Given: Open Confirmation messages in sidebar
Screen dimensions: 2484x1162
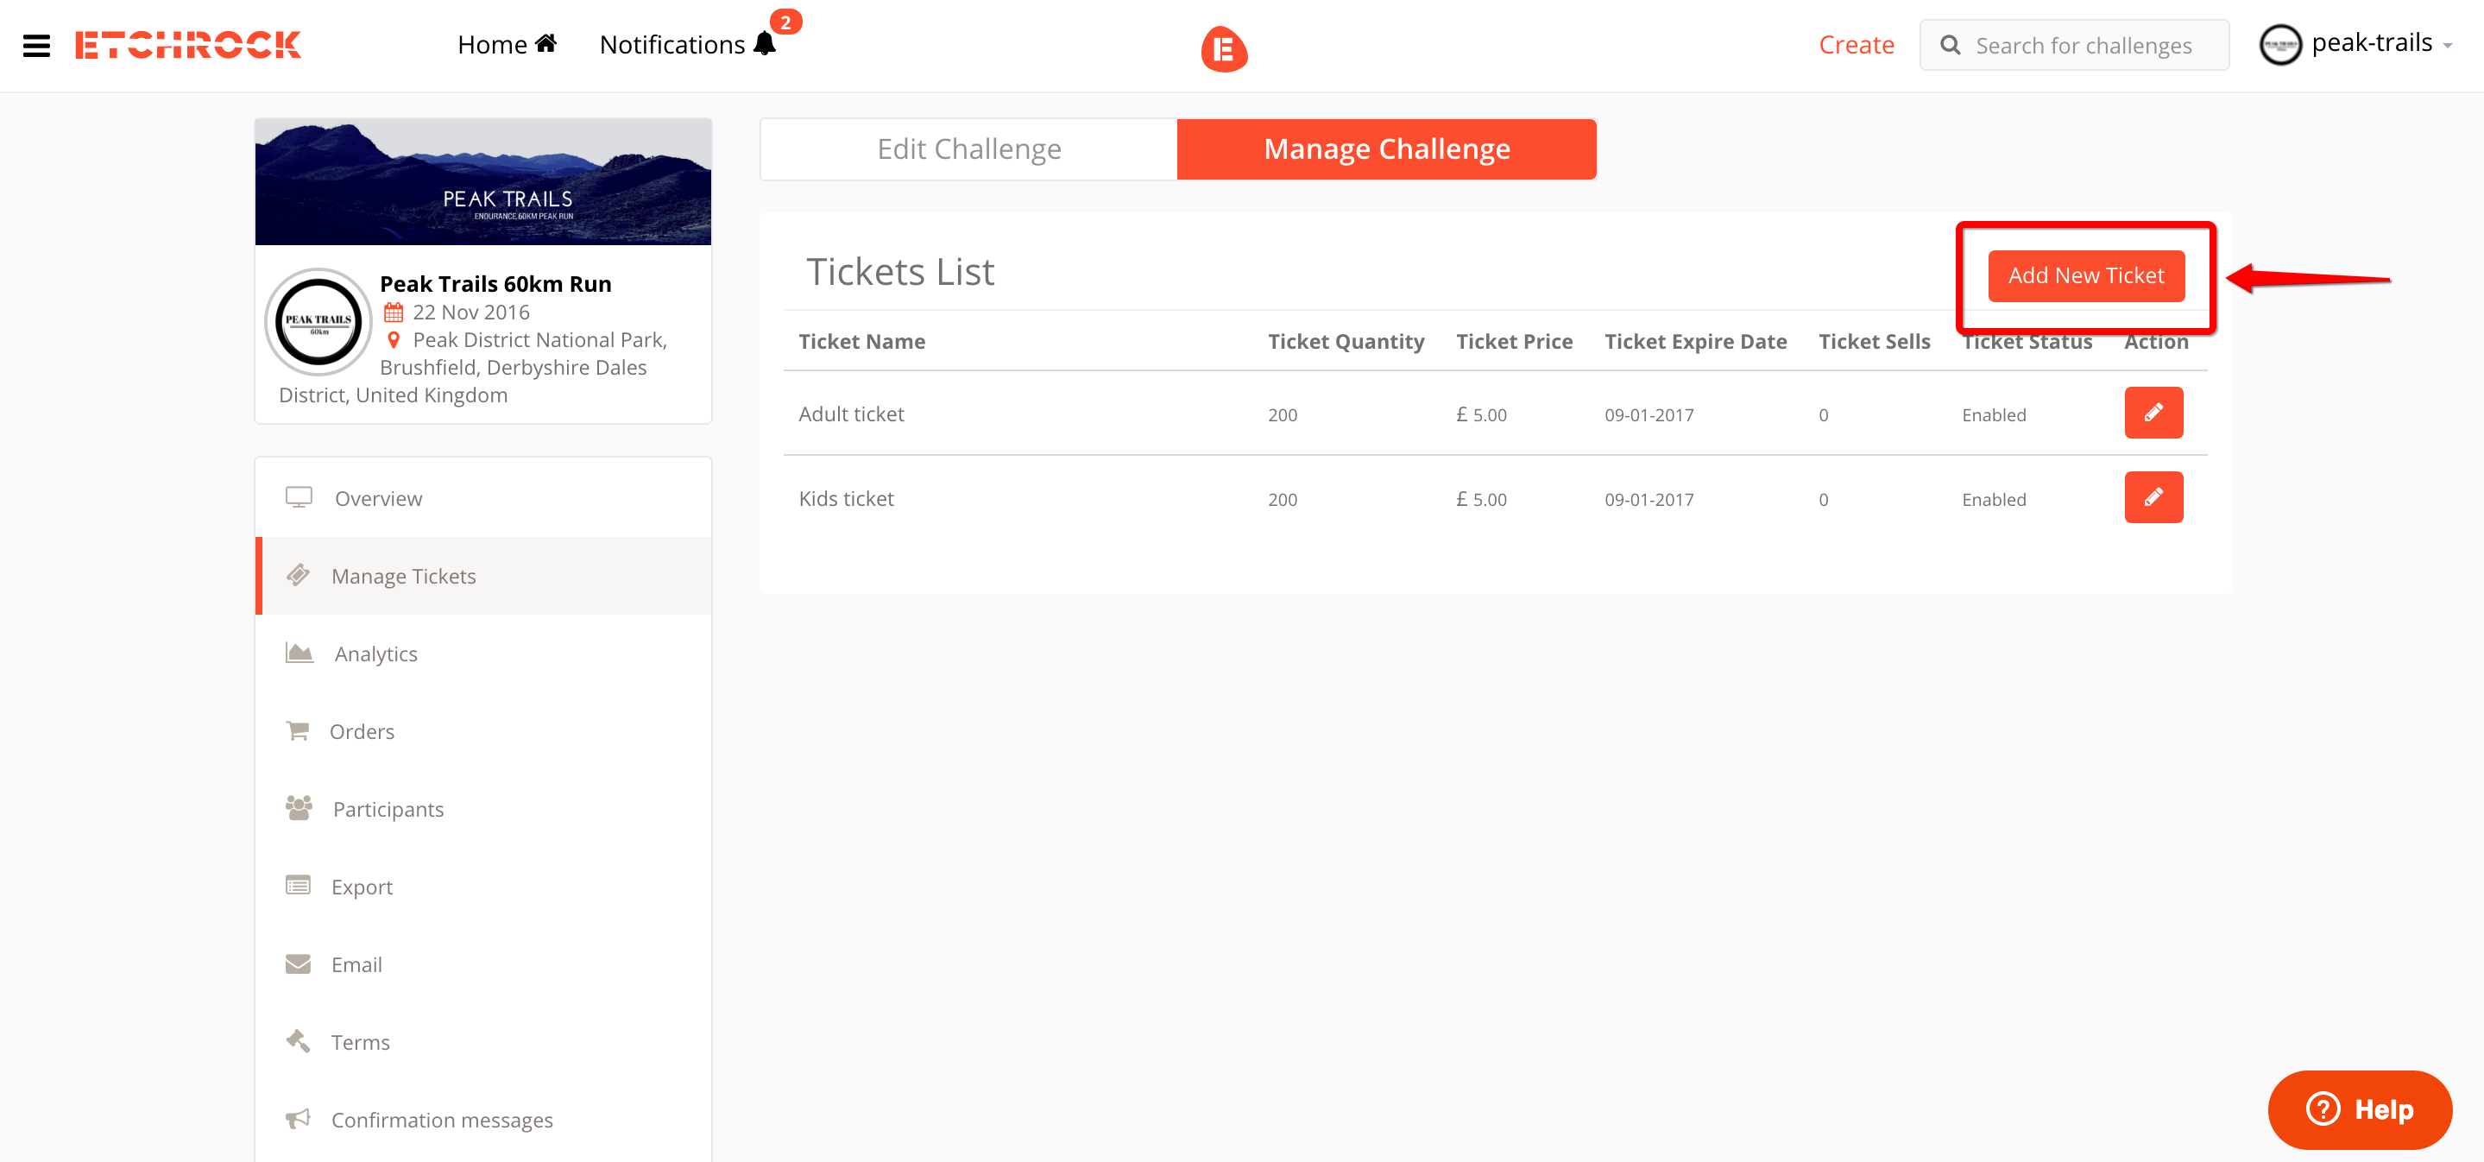Looking at the screenshot, I should click(441, 1120).
